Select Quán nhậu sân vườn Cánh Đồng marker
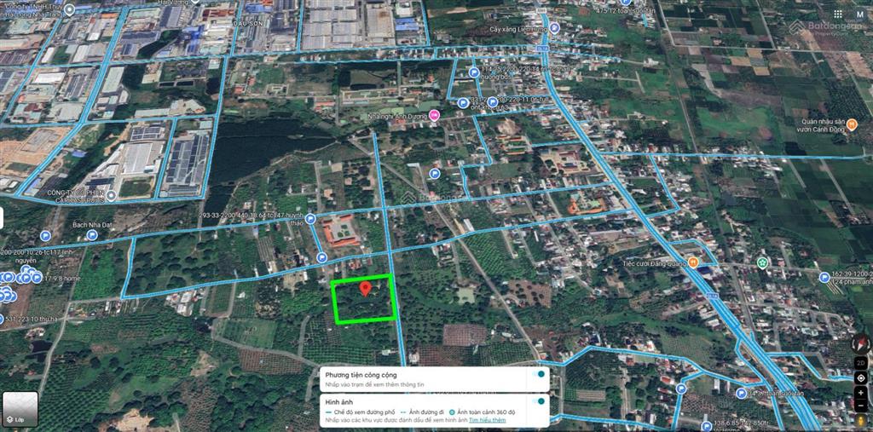This screenshot has width=873, height=432. coord(852,124)
